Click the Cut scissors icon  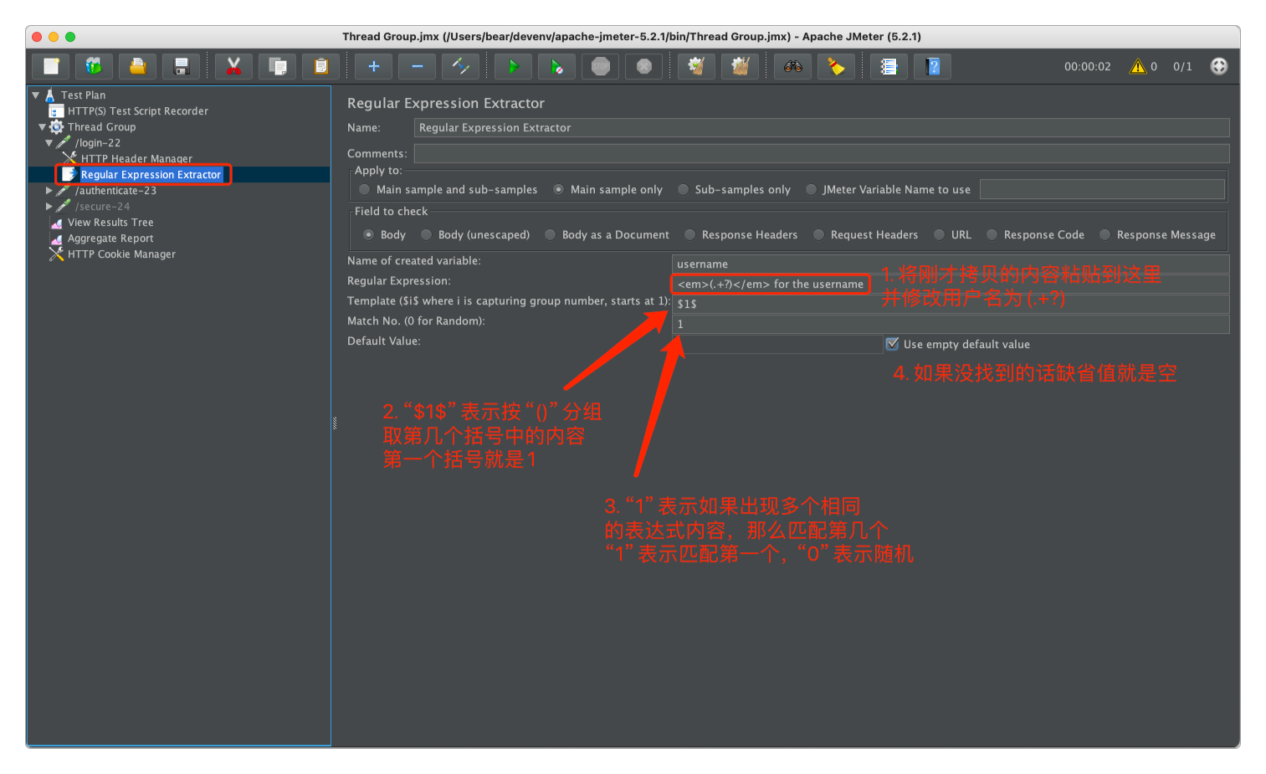233,66
